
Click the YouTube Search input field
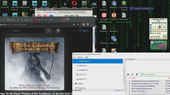(x=28, y=31)
